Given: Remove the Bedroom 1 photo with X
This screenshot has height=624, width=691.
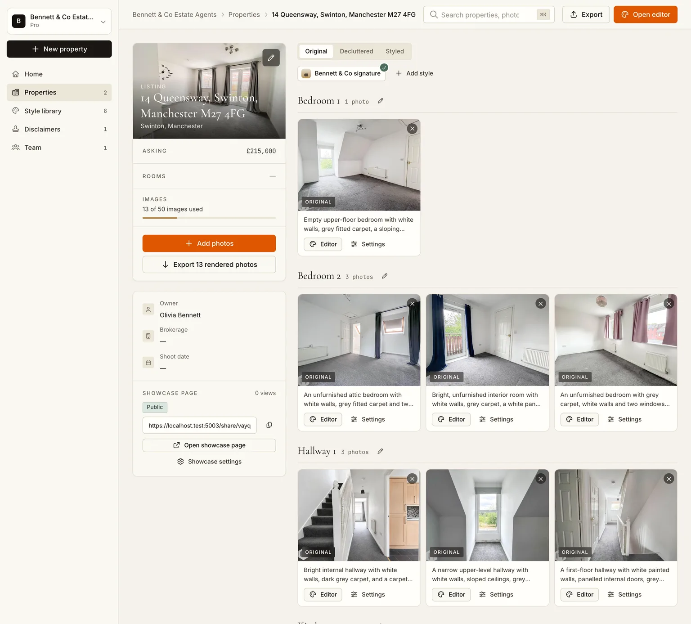Looking at the screenshot, I should coord(412,129).
